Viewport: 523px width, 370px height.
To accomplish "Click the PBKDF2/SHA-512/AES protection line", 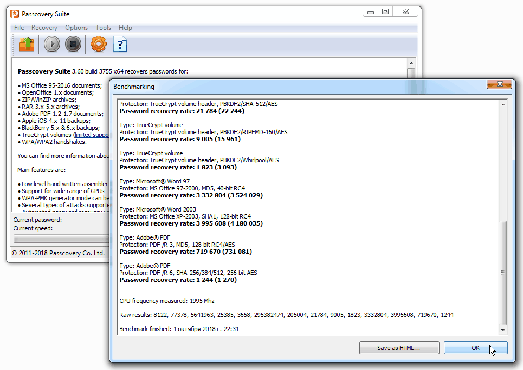I will 198,104.
